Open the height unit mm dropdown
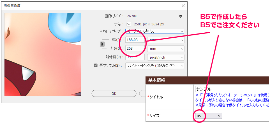Screen dimensions: 270x130 click(166, 49)
